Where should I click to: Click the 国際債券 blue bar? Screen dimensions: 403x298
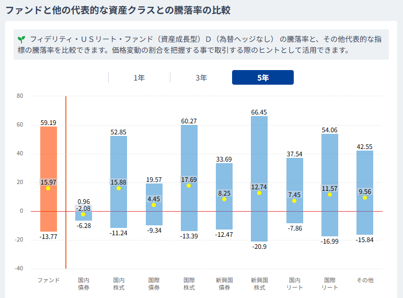(154, 204)
